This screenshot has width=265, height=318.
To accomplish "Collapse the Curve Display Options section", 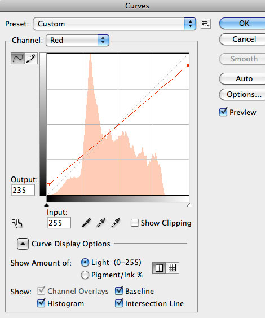I will point(23,244).
